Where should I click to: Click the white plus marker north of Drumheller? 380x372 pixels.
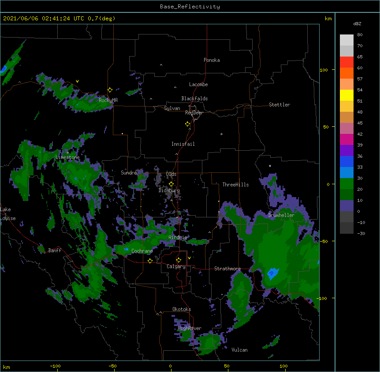pyautogui.click(x=270, y=166)
